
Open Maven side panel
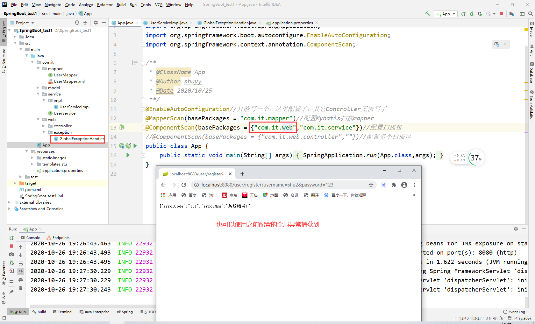pyautogui.click(x=531, y=31)
